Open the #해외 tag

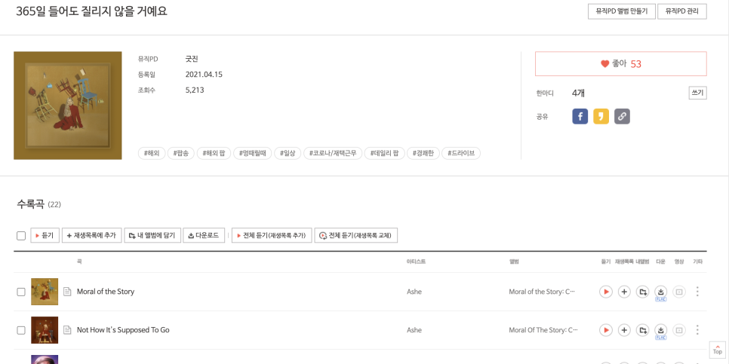pyautogui.click(x=152, y=153)
